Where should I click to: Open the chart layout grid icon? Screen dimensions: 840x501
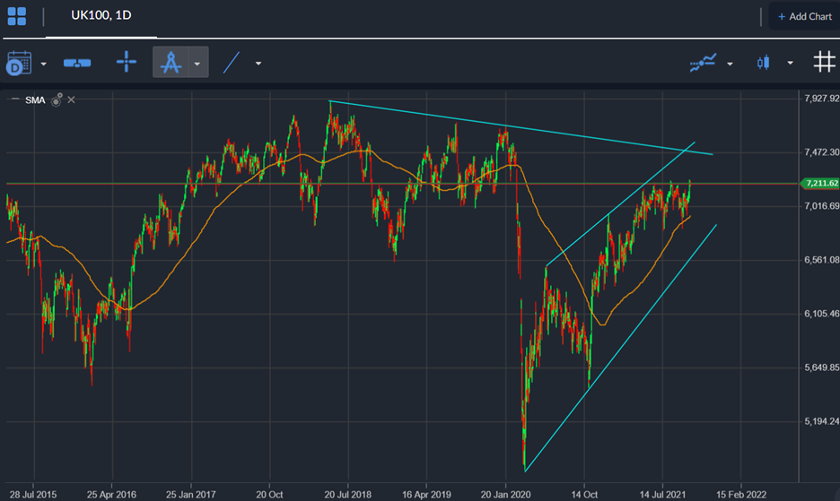pyautogui.click(x=17, y=16)
